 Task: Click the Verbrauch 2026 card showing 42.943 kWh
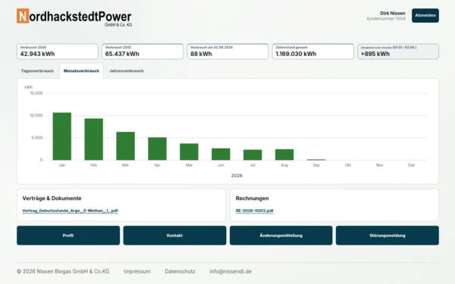[58, 51]
